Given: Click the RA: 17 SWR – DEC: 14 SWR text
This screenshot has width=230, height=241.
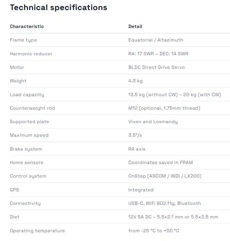Looking at the screenshot, I should click(x=158, y=54).
